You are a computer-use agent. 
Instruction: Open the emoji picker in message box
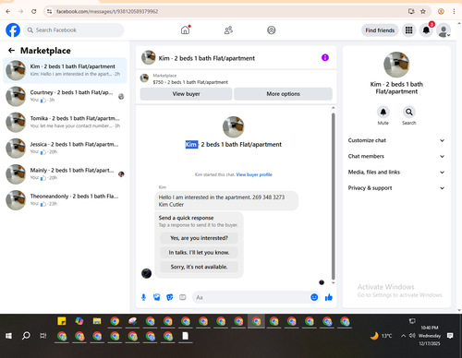tap(314, 297)
